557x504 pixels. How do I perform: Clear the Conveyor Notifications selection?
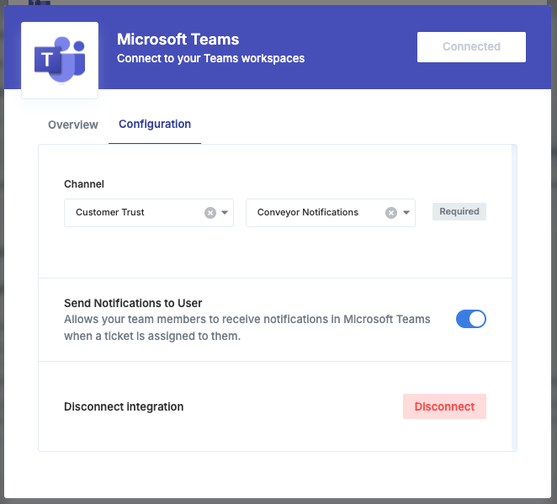tap(391, 213)
